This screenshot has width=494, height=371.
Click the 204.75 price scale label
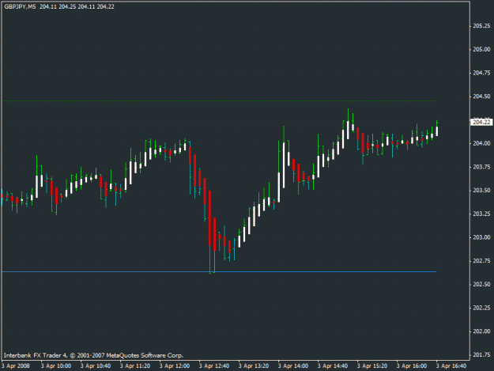click(481, 73)
